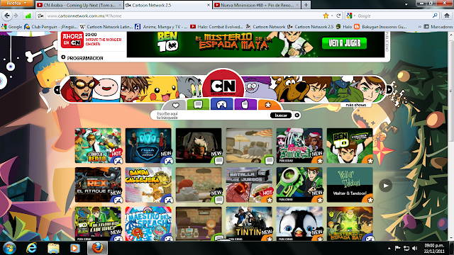The width and height of the screenshot is (454, 255).
Task: Open Firefox home page icon
Action: 447,16
